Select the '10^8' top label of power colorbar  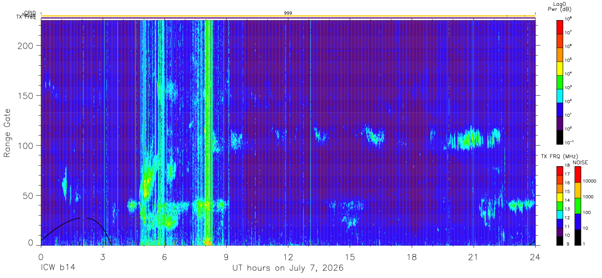point(568,19)
